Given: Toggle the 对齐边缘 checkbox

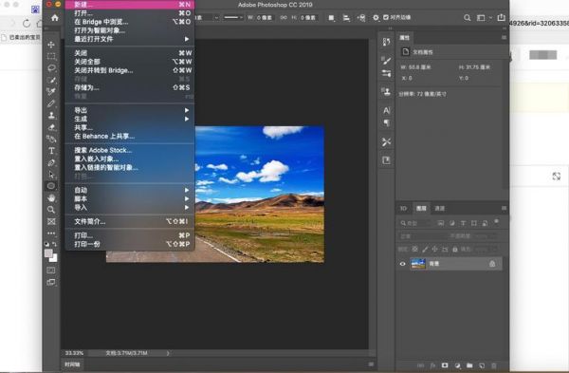Looking at the screenshot, I should 386,17.
